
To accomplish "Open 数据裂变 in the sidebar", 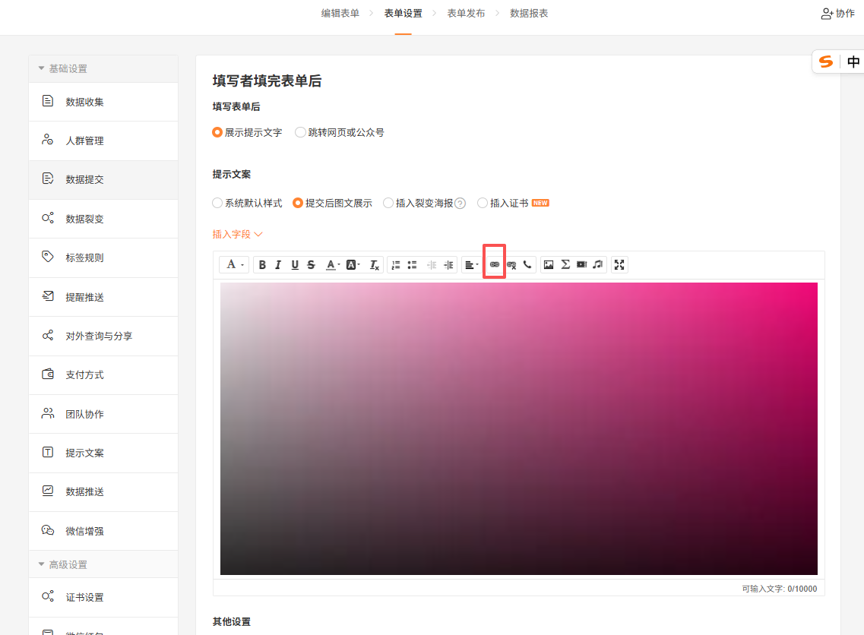I will 84,219.
